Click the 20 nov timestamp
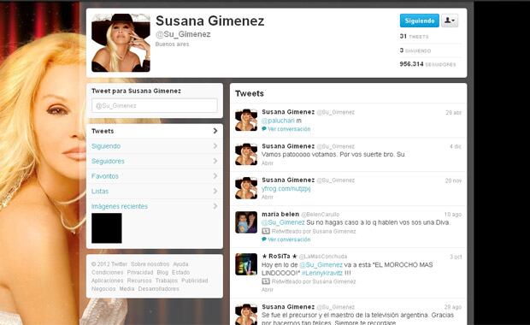The image size is (530, 325). [x=453, y=180]
